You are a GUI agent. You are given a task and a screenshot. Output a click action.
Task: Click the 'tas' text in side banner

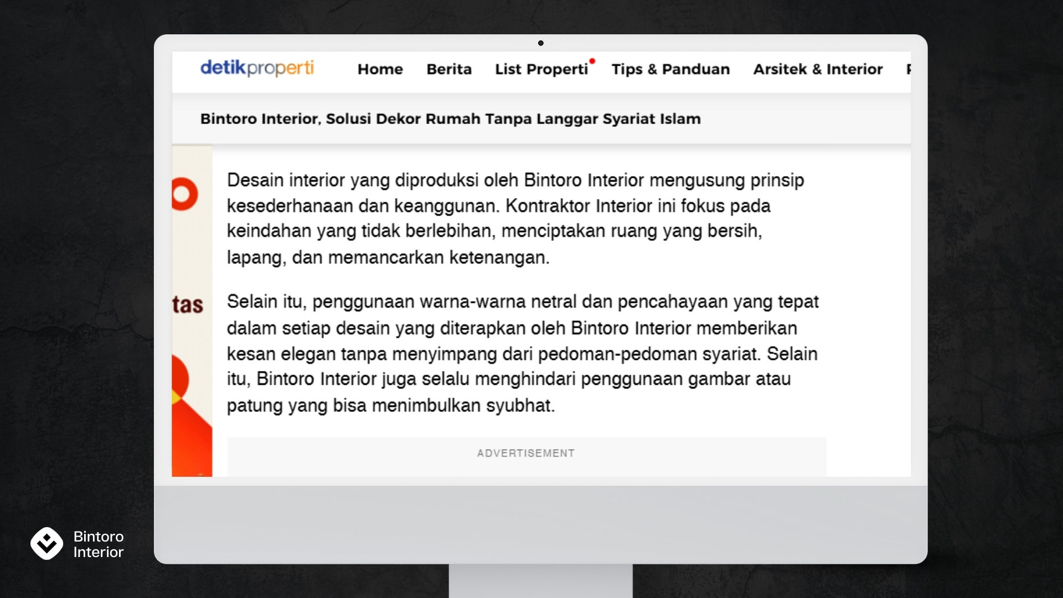pyautogui.click(x=188, y=305)
